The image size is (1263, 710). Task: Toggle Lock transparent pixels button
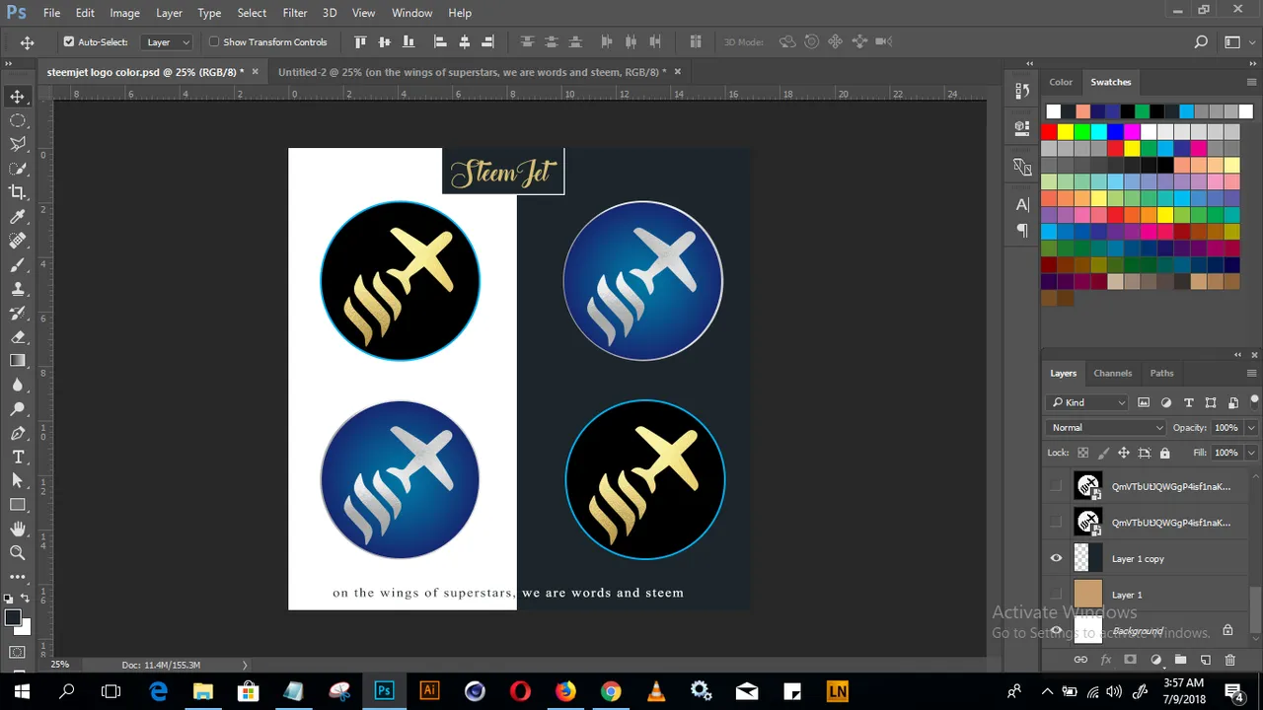(x=1083, y=453)
